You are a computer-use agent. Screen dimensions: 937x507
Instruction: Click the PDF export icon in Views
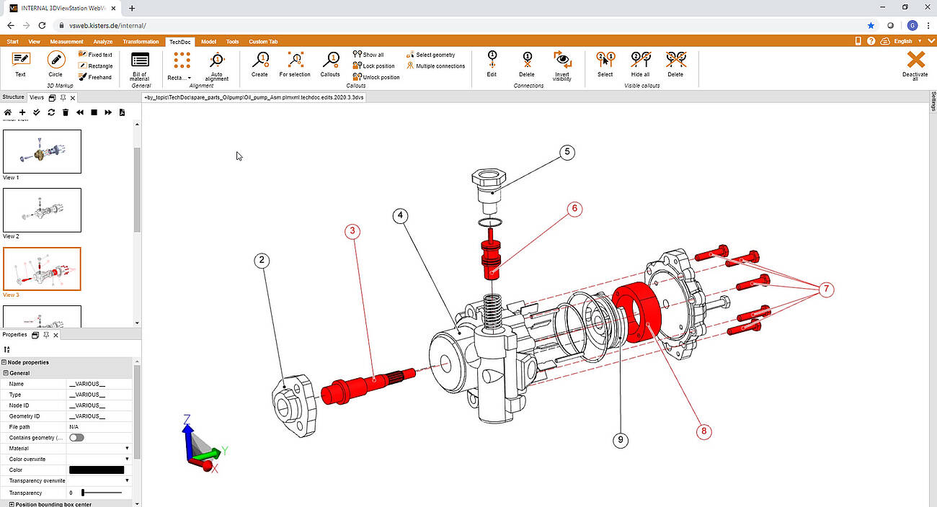[x=122, y=112]
